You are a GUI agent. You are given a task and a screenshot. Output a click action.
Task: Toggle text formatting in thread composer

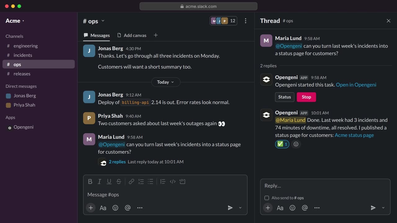pos(280,208)
